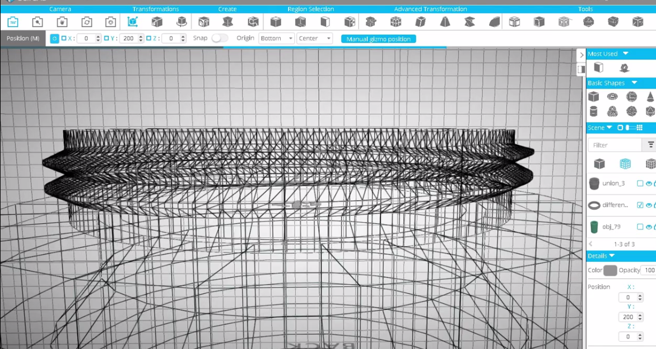Open the Origin Center dropdown
This screenshot has height=349, width=656.
click(x=315, y=39)
